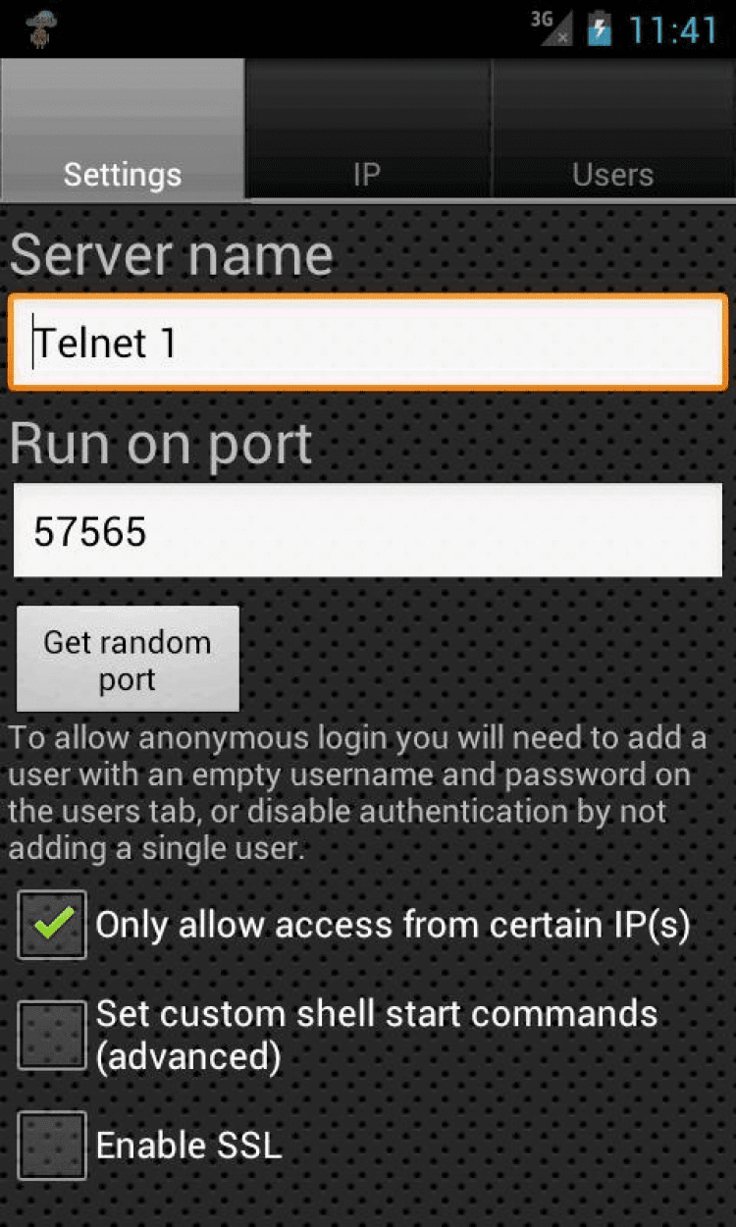Tap the battery charging icon
Screen dimensions: 736x1227
[x=599, y=29]
